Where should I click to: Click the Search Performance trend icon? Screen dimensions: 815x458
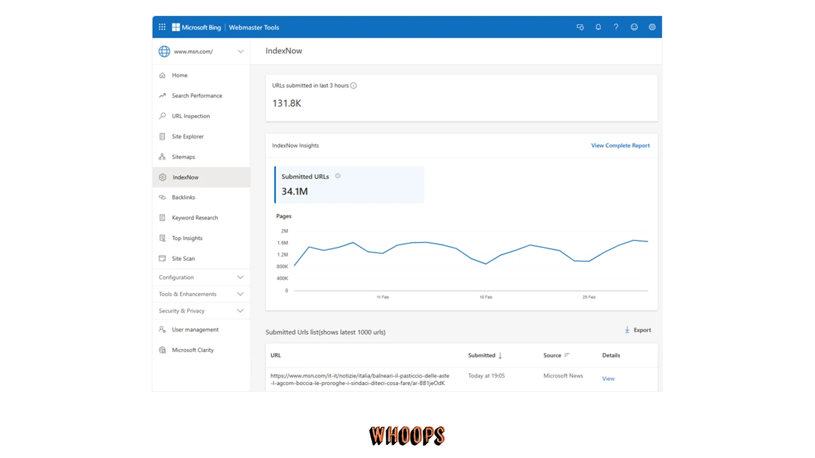tap(162, 96)
